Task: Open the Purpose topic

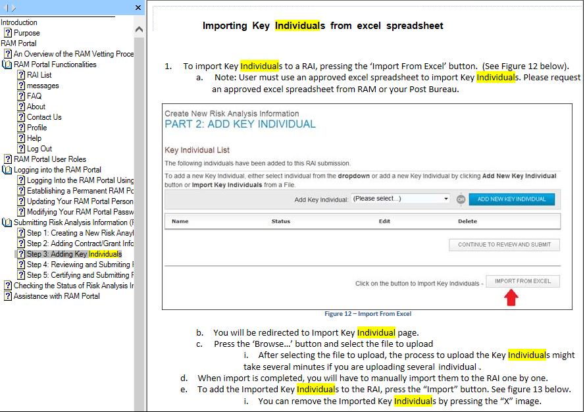Action: pyautogui.click(x=26, y=33)
